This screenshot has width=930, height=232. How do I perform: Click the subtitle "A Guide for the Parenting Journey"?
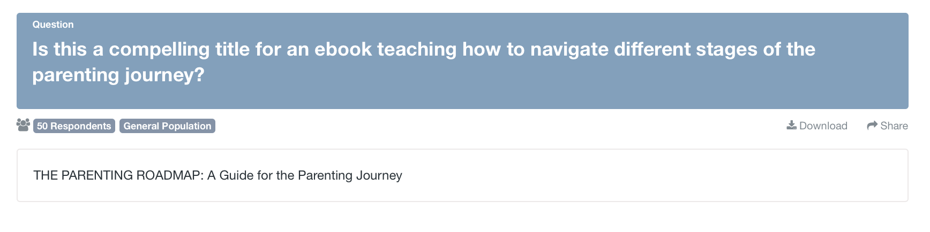[304, 175]
